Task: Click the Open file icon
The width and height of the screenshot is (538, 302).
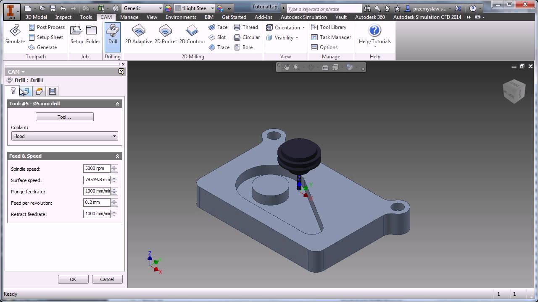Action: (42, 8)
